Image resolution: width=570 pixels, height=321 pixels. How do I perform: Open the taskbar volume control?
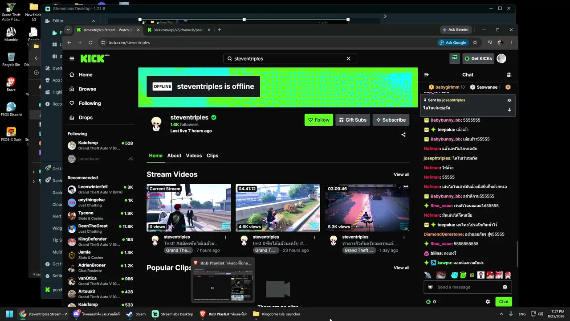coord(540,314)
